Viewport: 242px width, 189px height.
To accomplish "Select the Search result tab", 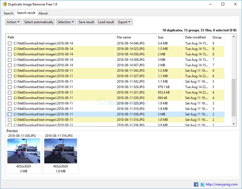I will [x=26, y=13].
